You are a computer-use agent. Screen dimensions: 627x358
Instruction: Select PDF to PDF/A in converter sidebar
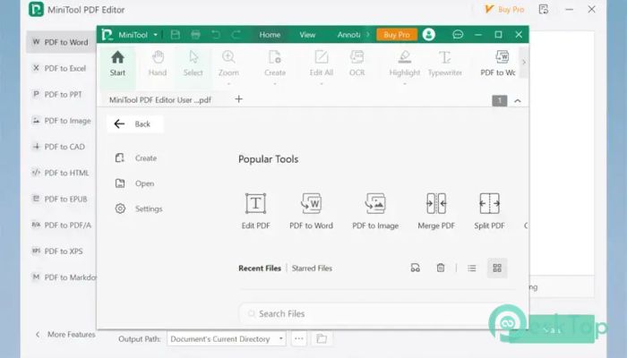pyautogui.click(x=60, y=225)
